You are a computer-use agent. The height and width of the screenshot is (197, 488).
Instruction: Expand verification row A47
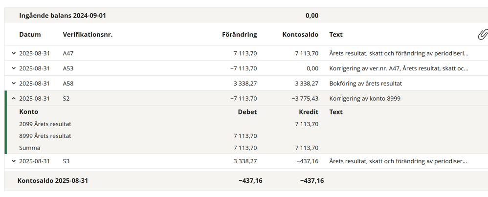[x=14, y=54]
